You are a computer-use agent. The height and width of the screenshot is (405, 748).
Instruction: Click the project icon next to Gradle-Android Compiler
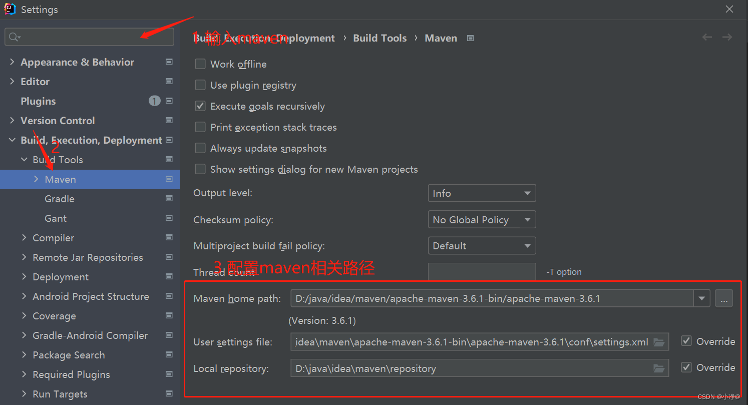169,335
